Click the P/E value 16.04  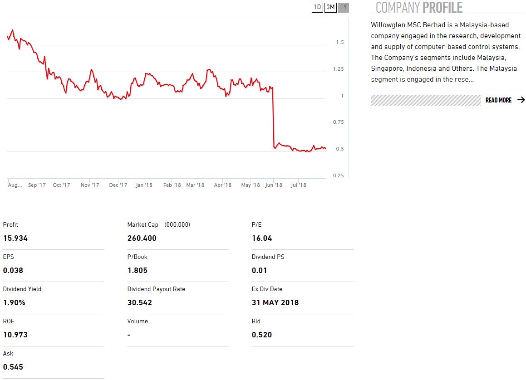point(262,239)
